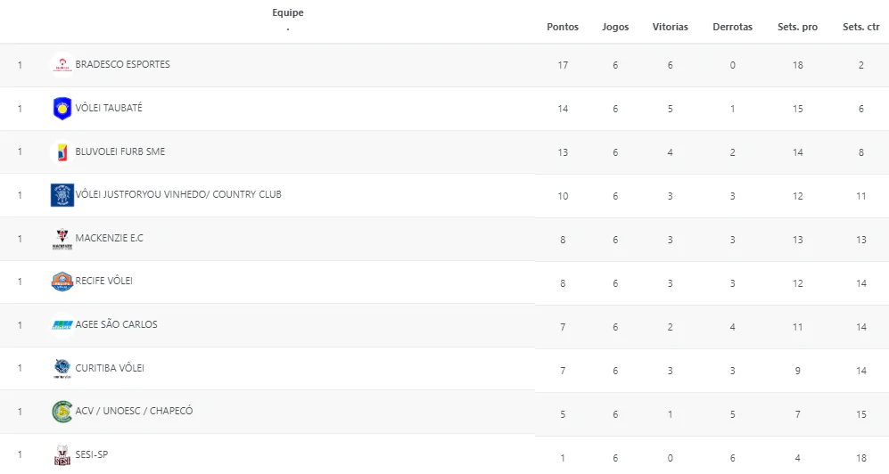The image size is (889, 474).
Task: Select the RECIFE VÔLEI team name
Action: point(104,281)
